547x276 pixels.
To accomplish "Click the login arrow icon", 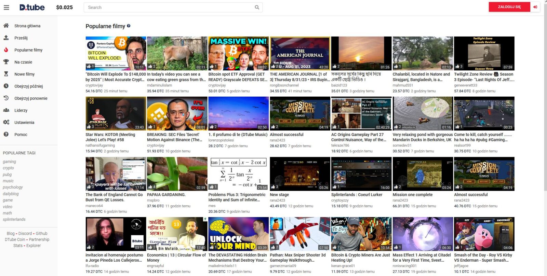I will tap(535, 7).
